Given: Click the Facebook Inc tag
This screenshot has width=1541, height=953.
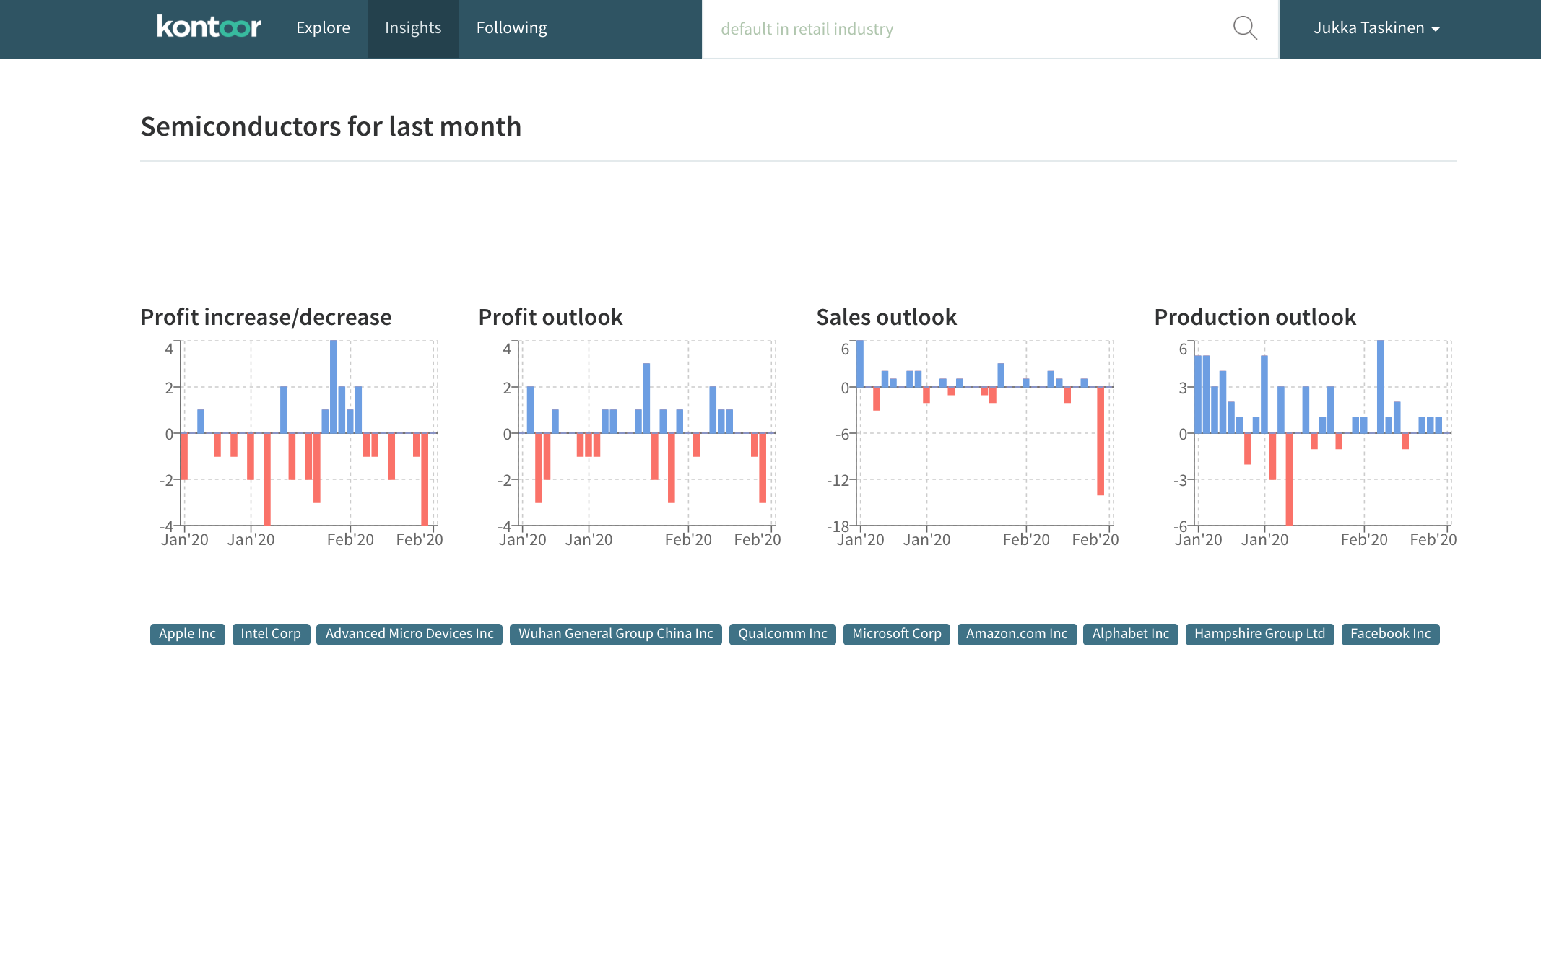Looking at the screenshot, I should point(1391,634).
